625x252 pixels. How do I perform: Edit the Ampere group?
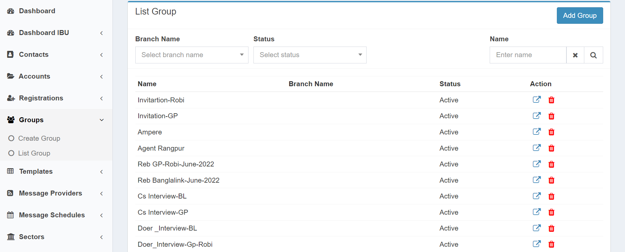pos(537,131)
